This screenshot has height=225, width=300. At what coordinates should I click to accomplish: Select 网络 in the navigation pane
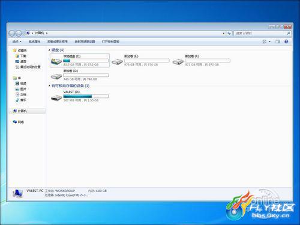[19, 122]
